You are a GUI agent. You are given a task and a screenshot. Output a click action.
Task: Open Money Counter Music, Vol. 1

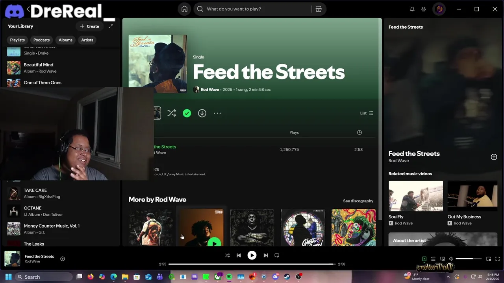(61, 229)
